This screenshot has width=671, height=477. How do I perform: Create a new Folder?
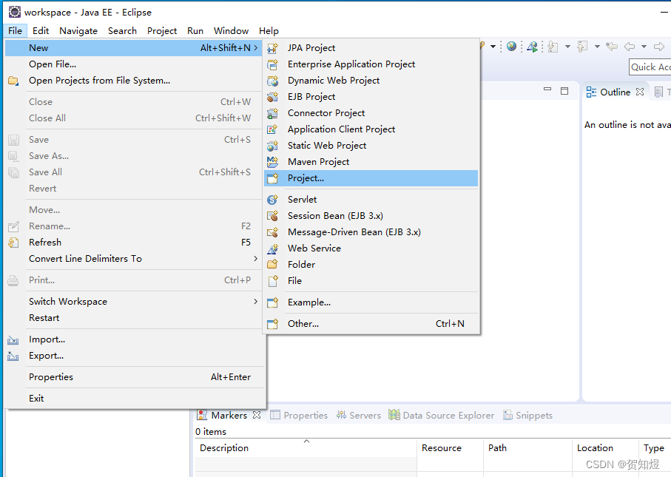click(x=371, y=264)
